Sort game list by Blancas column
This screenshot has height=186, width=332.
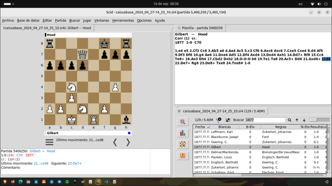click(x=225, y=127)
